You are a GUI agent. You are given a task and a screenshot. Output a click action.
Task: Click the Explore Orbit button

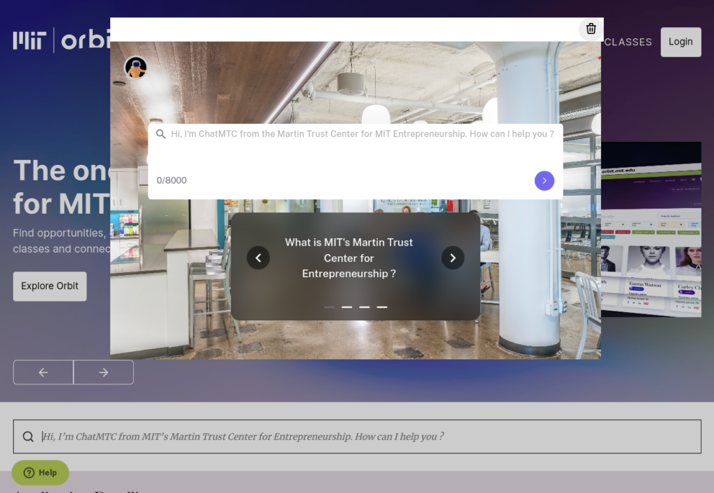pos(50,286)
